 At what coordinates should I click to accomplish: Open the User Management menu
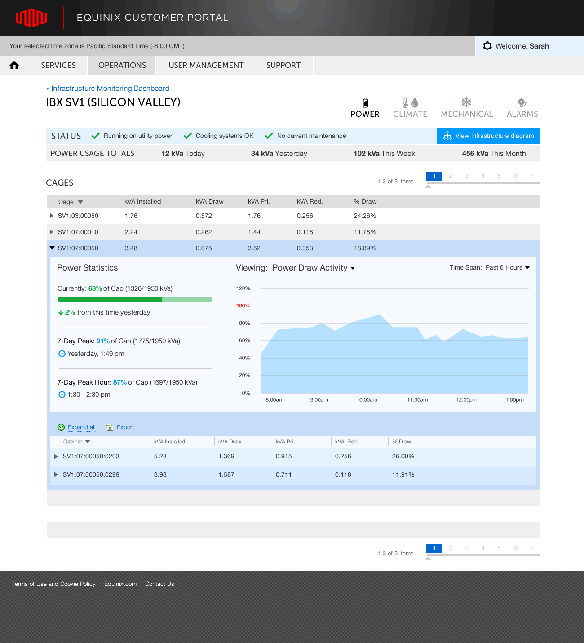click(206, 65)
